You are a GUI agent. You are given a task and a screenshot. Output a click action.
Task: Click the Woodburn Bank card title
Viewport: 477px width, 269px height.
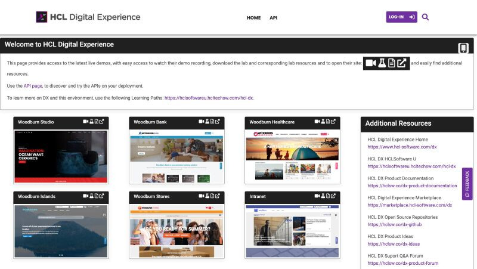click(150, 122)
